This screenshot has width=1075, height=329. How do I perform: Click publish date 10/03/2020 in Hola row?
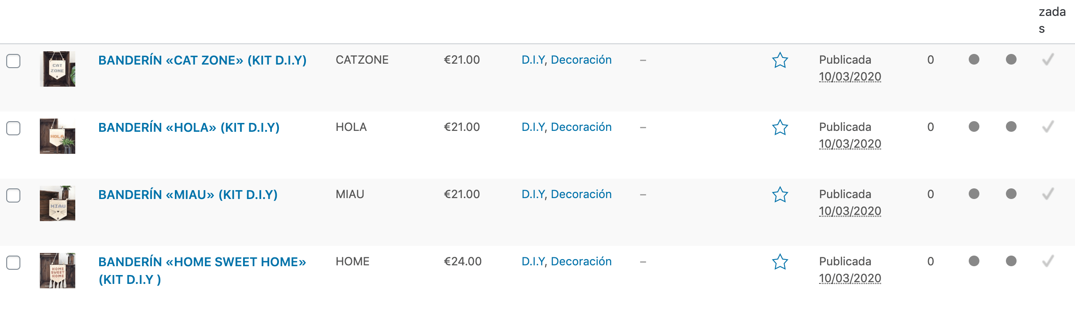(x=850, y=144)
